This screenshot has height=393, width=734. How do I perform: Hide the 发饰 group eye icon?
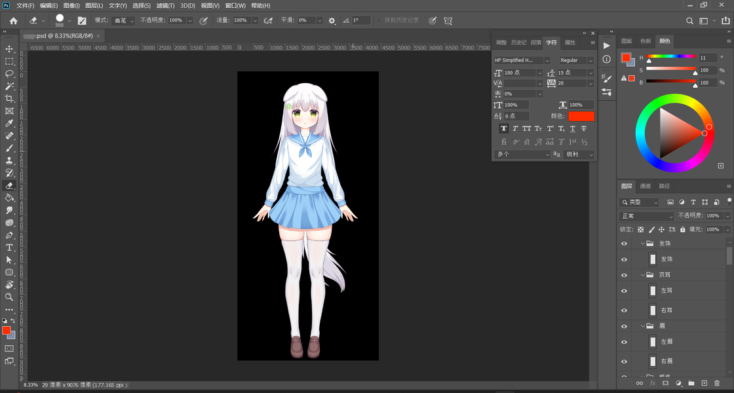tap(624, 244)
